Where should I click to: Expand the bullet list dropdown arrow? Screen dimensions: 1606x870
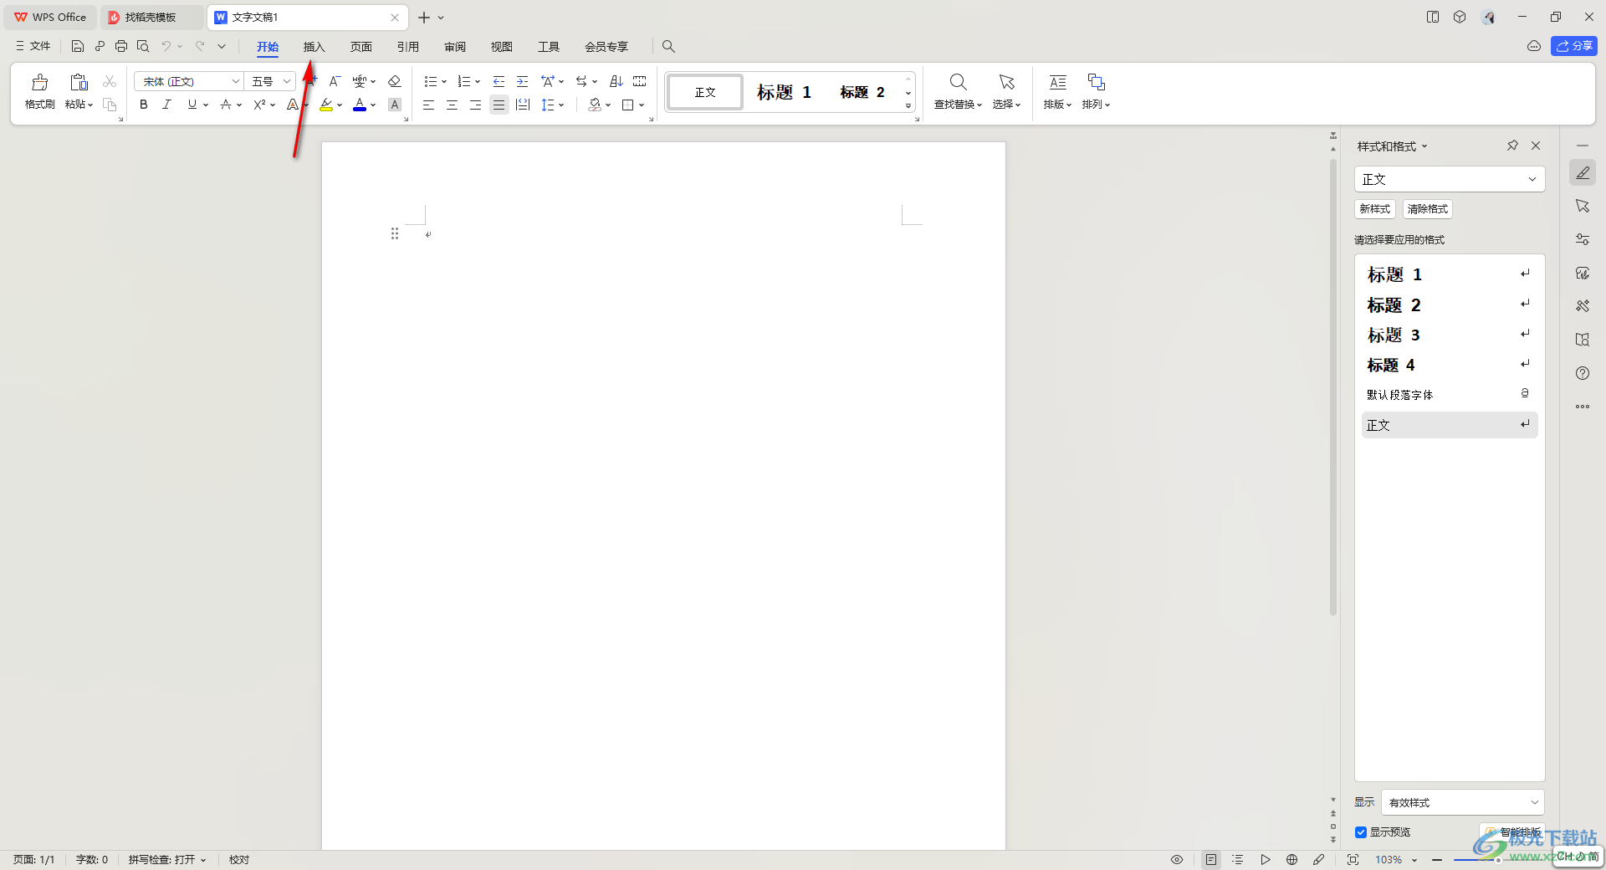tap(444, 82)
